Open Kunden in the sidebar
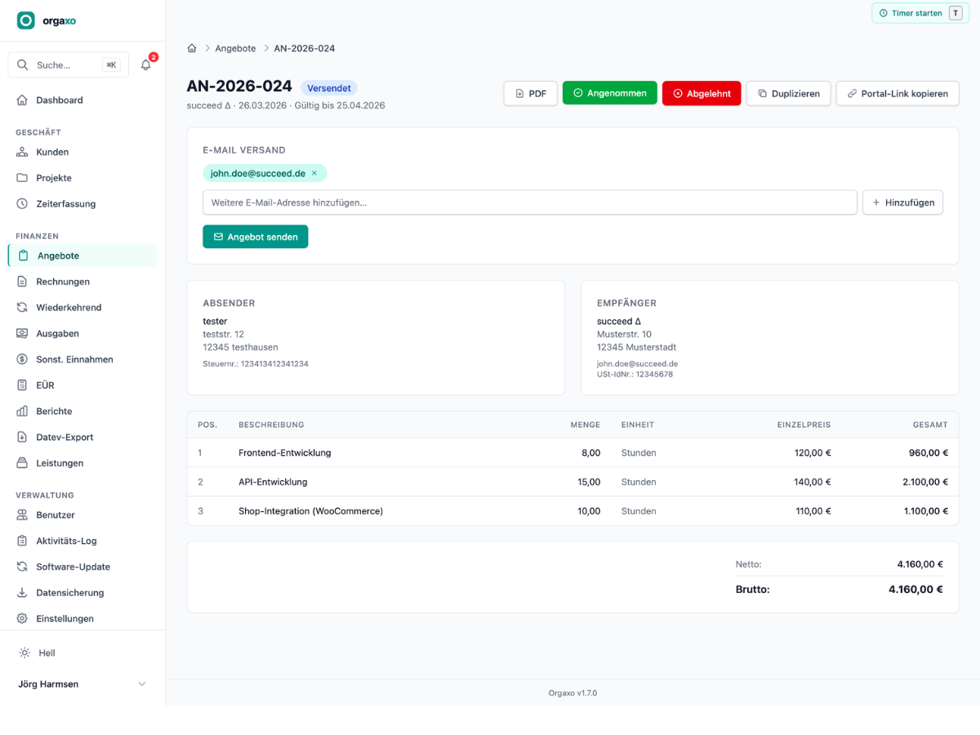 (82, 152)
